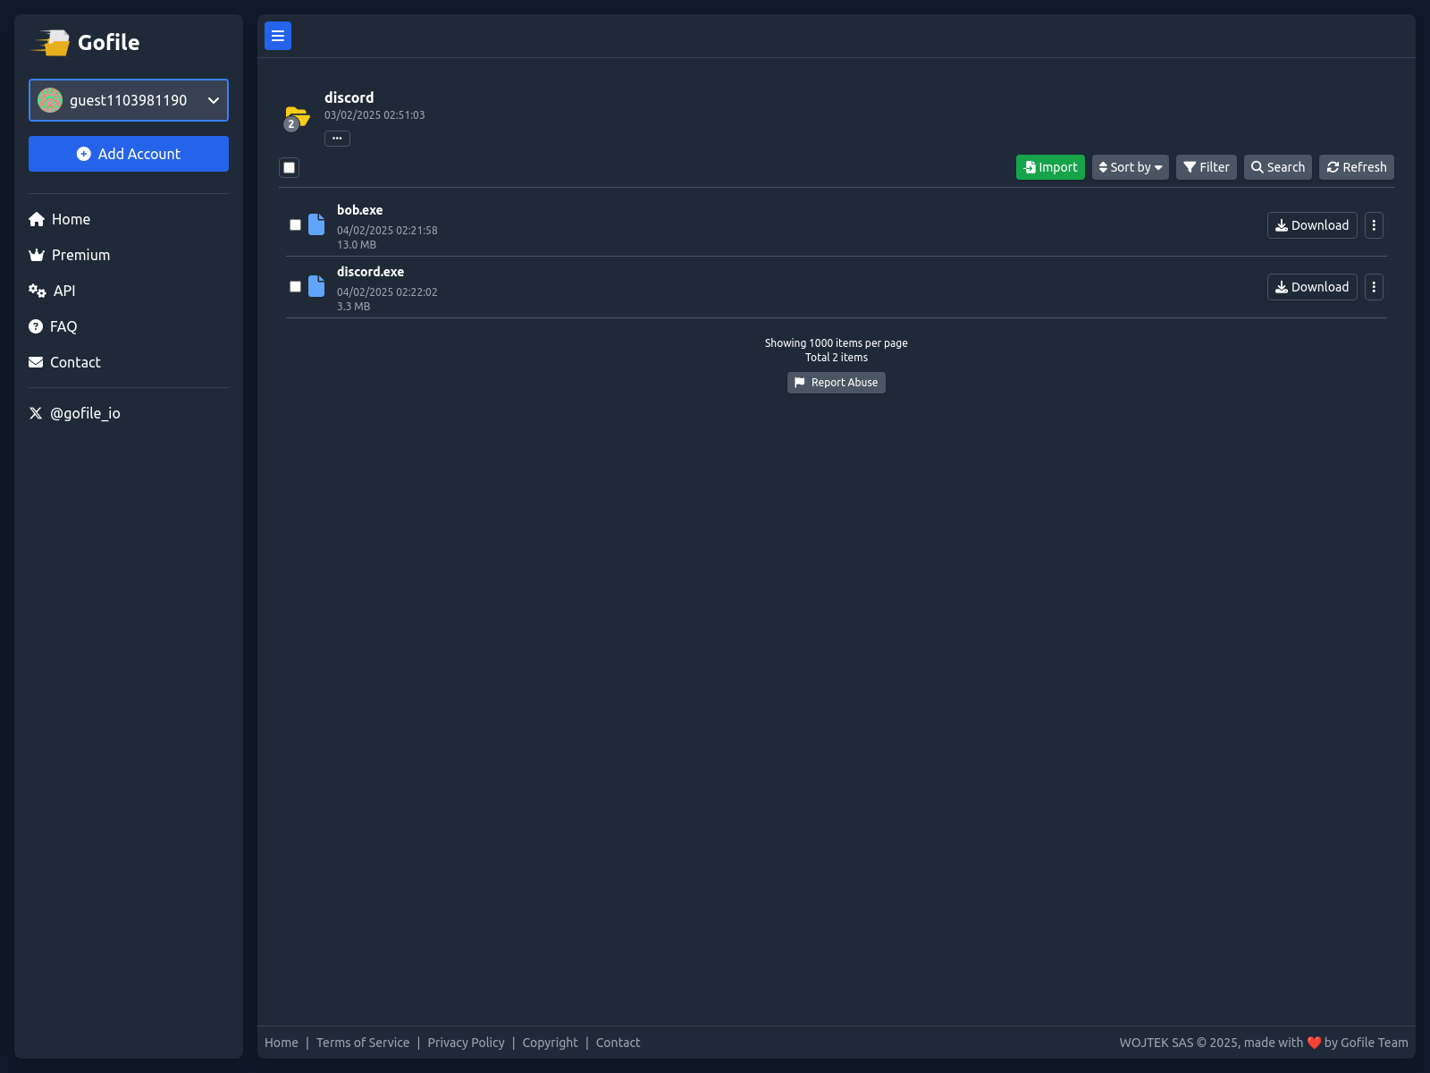This screenshot has height=1073, width=1430.
Task: Open the API page
Action: tap(52, 291)
